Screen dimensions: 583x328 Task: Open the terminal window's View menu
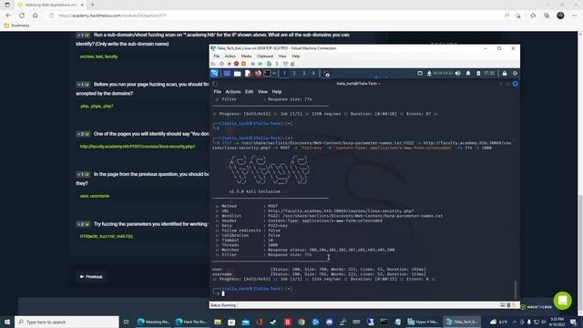tap(262, 91)
